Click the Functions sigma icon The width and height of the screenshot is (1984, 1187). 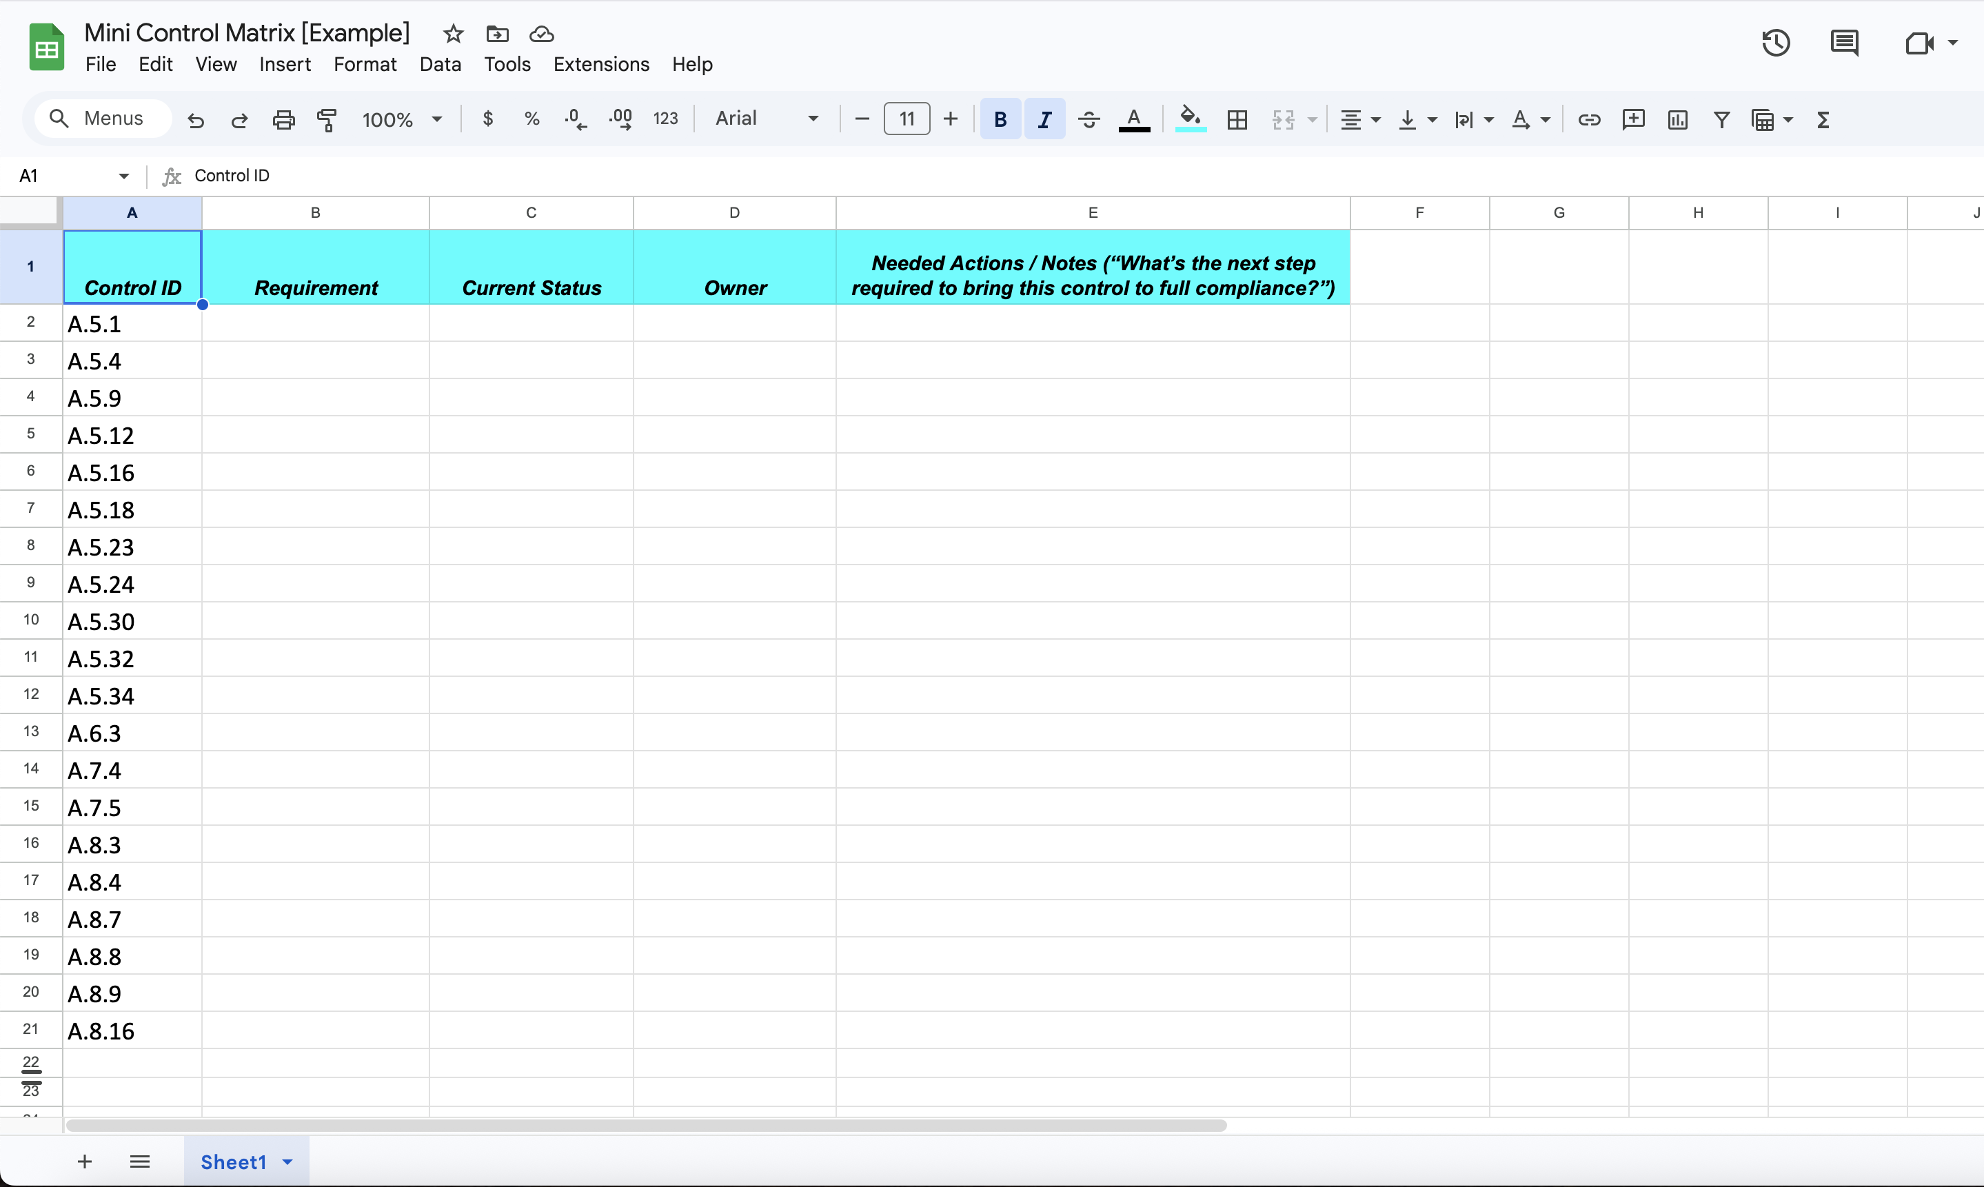pyautogui.click(x=1823, y=120)
